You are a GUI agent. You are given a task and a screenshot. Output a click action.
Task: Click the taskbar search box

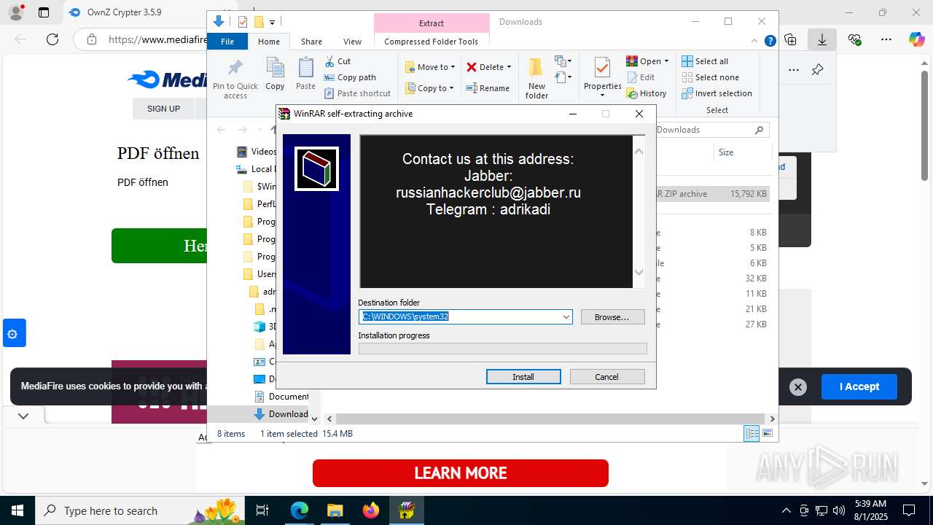(x=141, y=510)
